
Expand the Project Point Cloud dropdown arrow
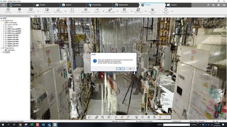tap(172, 11)
